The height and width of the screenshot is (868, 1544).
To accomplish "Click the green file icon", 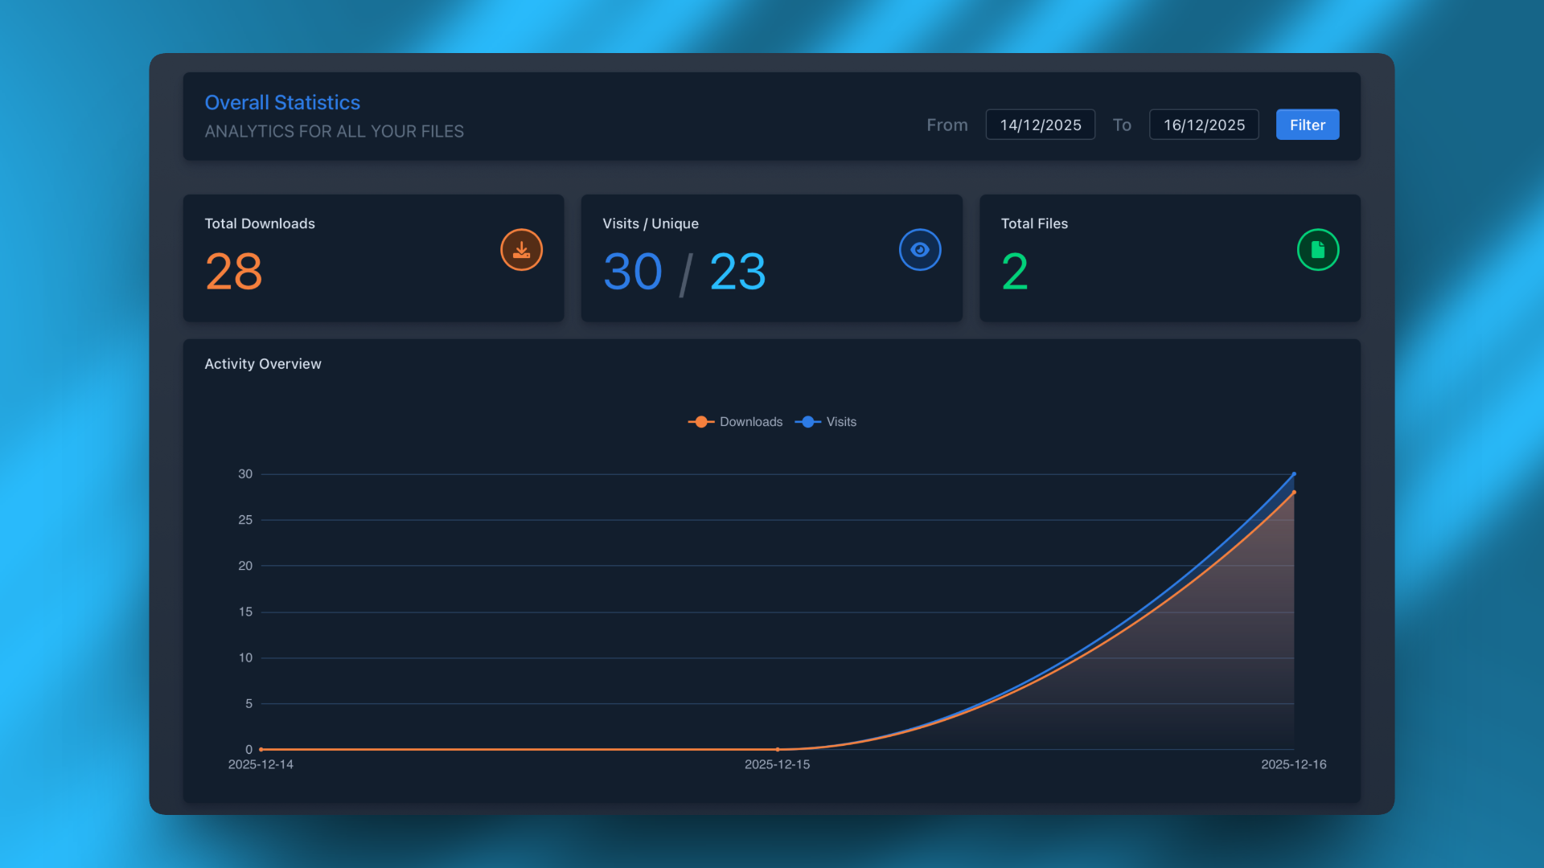I will [x=1318, y=250].
